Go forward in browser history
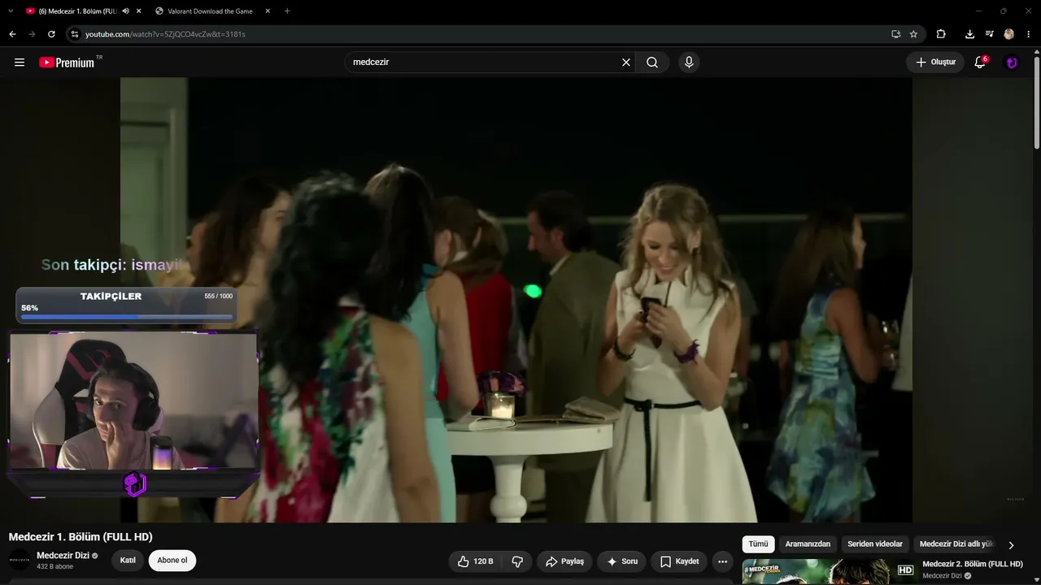The height and width of the screenshot is (585, 1041). click(32, 34)
